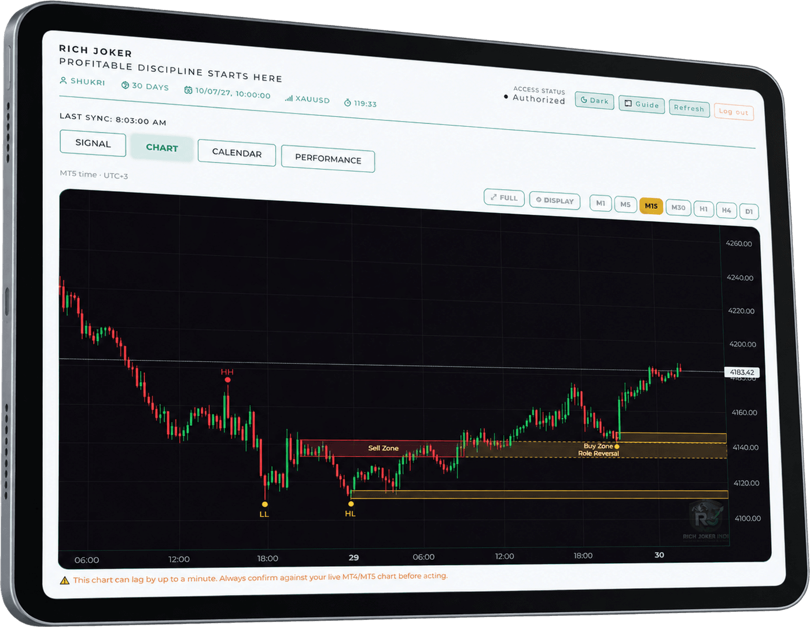Image resolution: width=810 pixels, height=627 pixels.
Task: Click the timer icon beside 119:33
Action: click(x=348, y=102)
